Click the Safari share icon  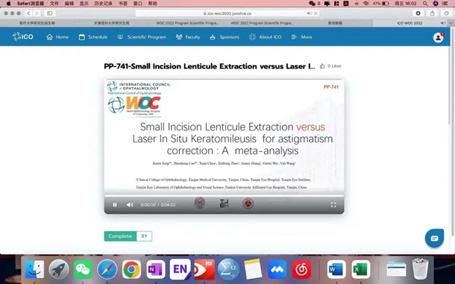point(433,13)
